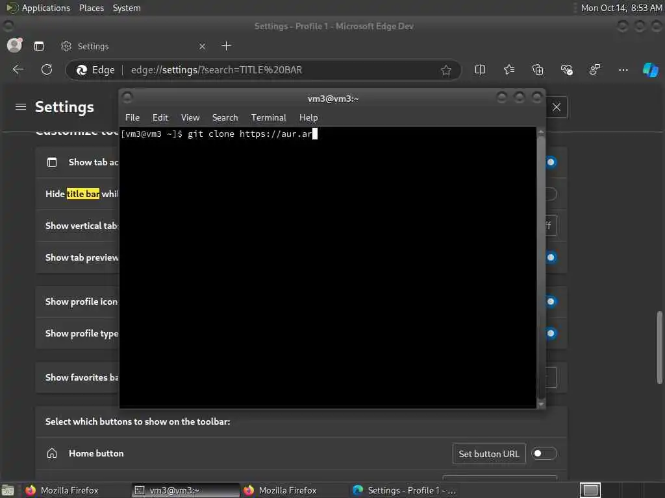The image size is (665, 498).
Task: Click terminal scrollbar down arrow
Action: 541,404
